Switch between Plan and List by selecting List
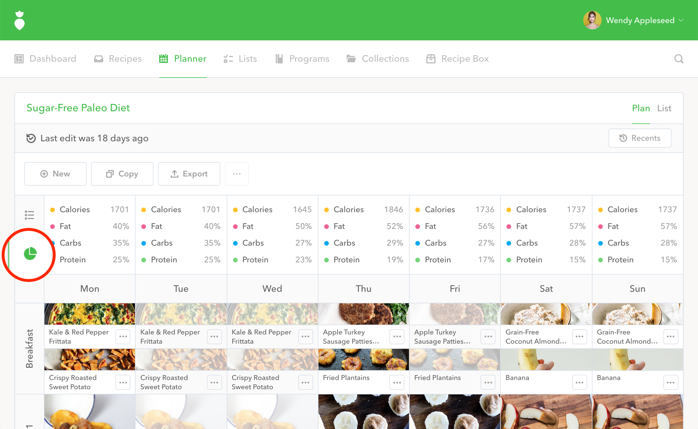The width and height of the screenshot is (698, 429). coord(664,108)
